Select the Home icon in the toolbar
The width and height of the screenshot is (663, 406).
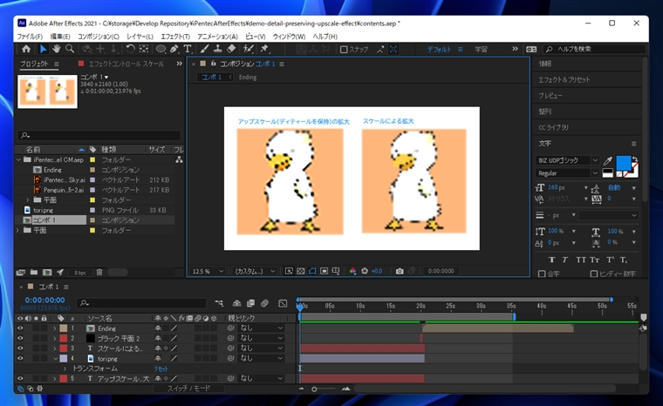click(x=25, y=49)
